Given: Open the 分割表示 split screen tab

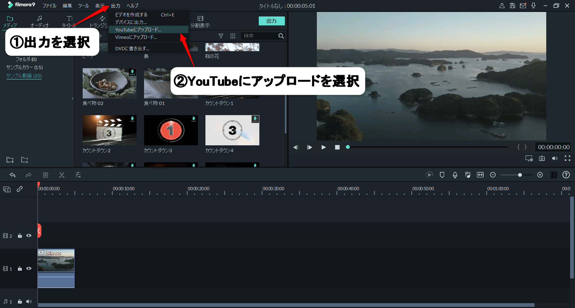Looking at the screenshot, I should (200, 22).
